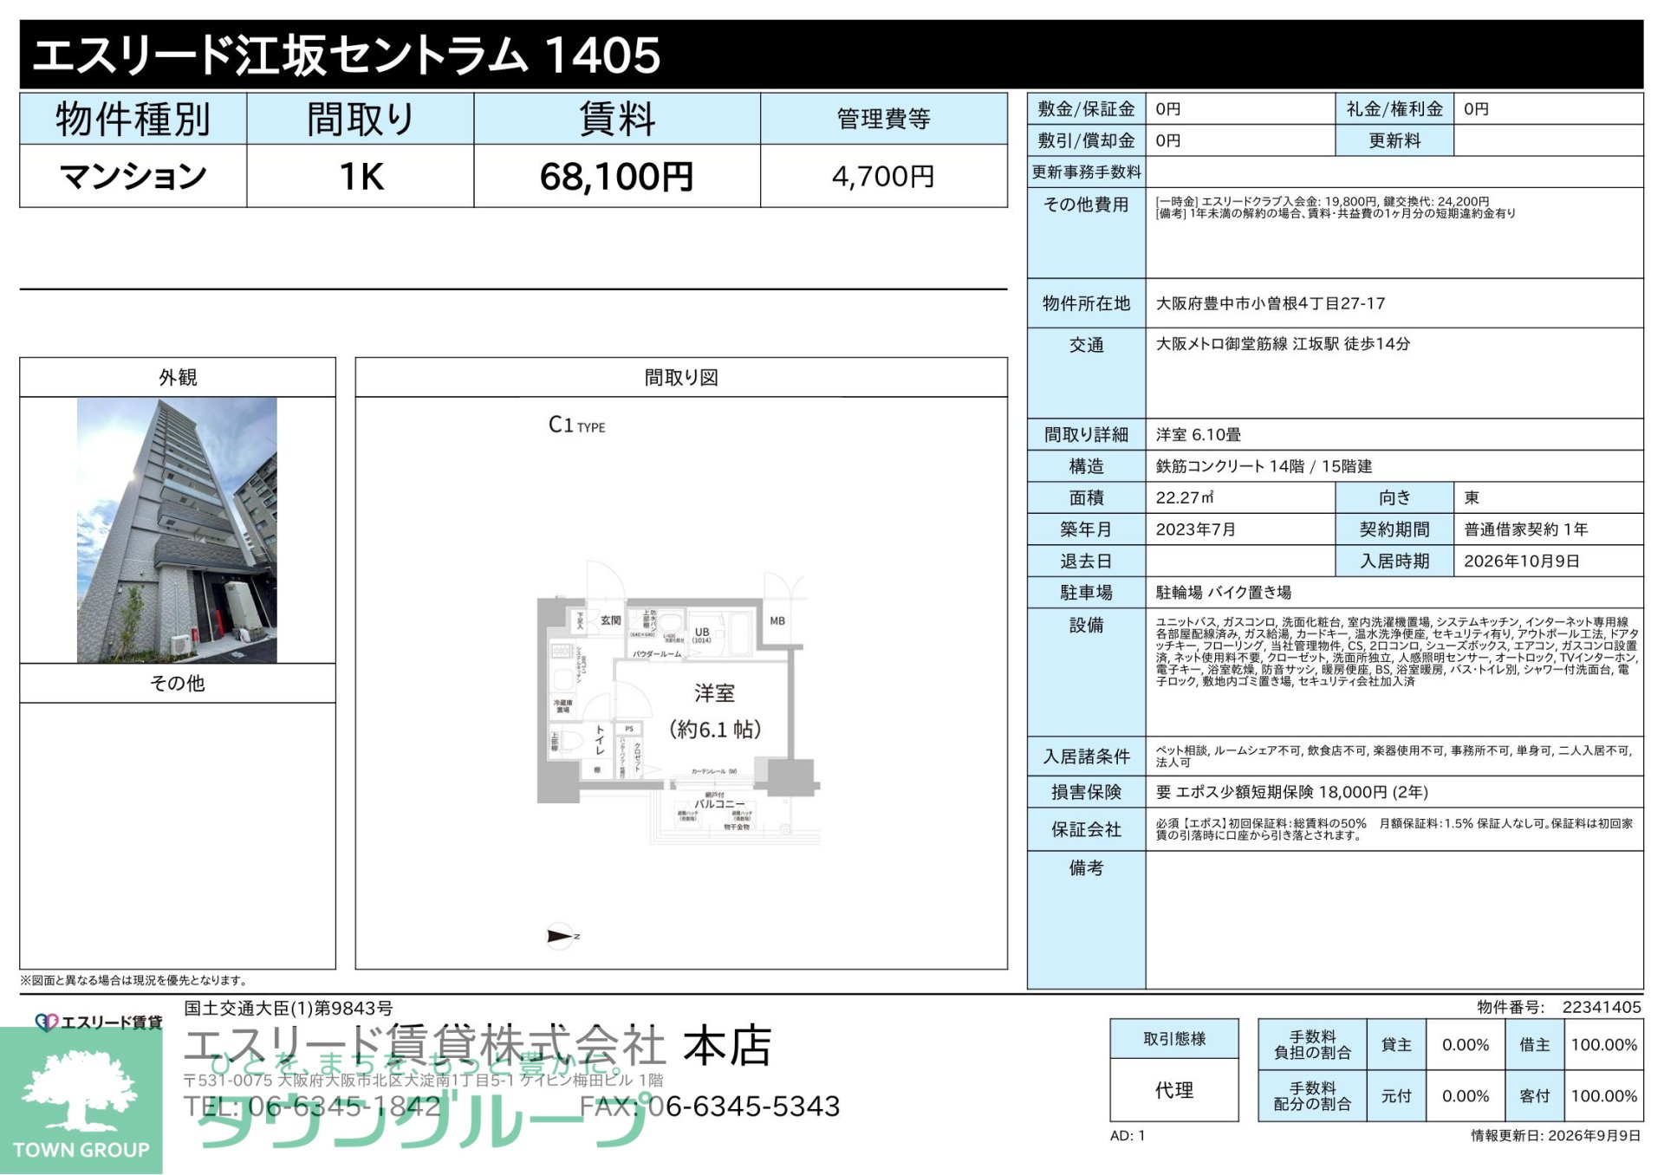Click the property number 22341405
1664x1175 pixels.
point(1602,1007)
